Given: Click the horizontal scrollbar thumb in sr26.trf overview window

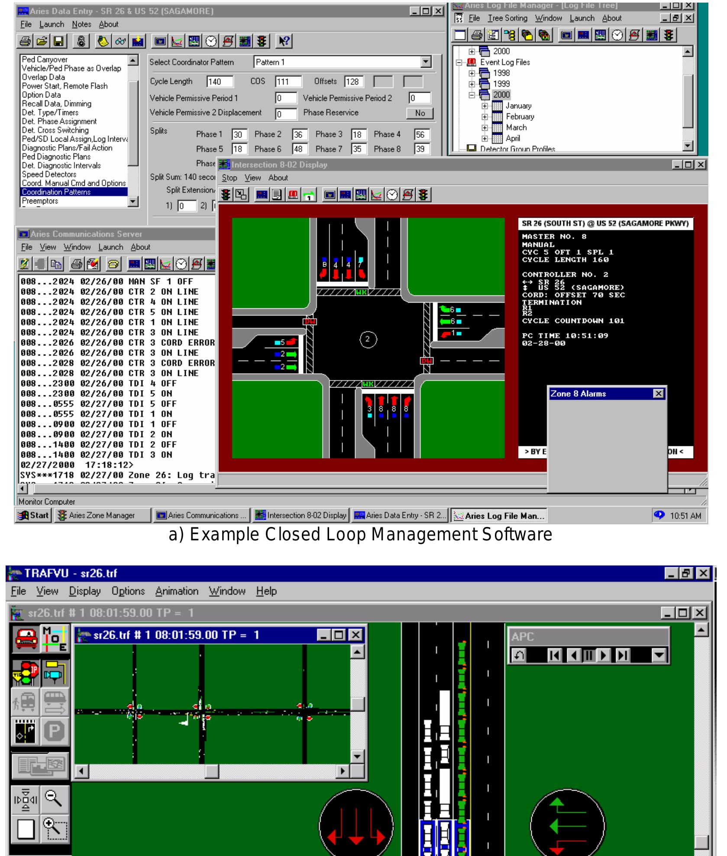Looking at the screenshot, I should pyautogui.click(x=212, y=771).
